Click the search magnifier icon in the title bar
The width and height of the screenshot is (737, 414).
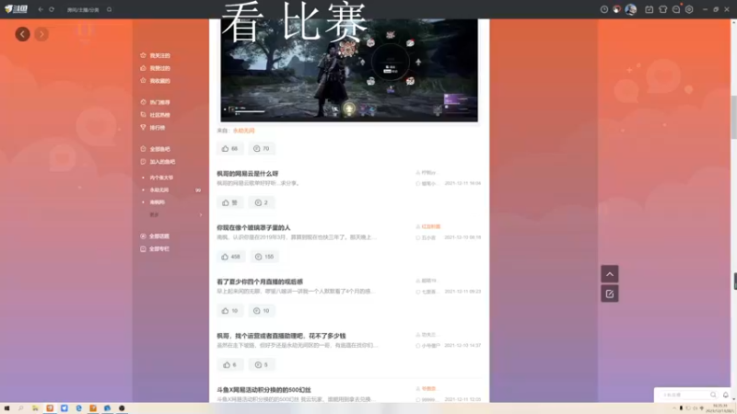pyautogui.click(x=109, y=9)
